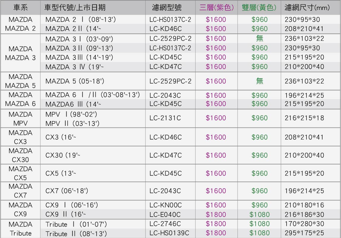Click the LC-KN00C filter model cell
Image resolution: width=341 pixels, height=238 pixels.
tap(166, 205)
